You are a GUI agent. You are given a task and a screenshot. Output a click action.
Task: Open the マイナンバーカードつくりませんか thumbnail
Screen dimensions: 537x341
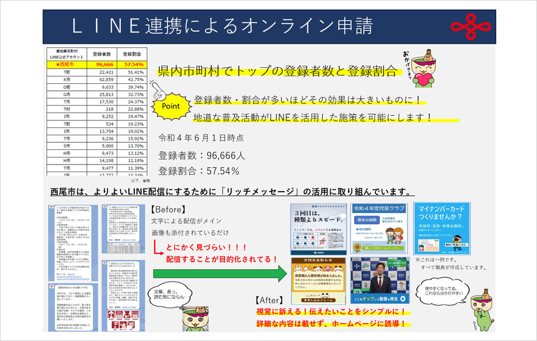442,228
